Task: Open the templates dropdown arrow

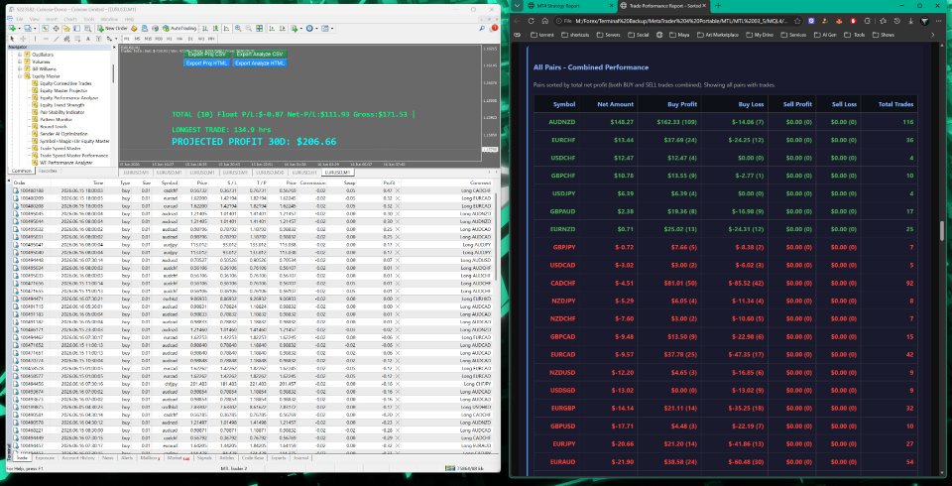Action: click(332, 28)
